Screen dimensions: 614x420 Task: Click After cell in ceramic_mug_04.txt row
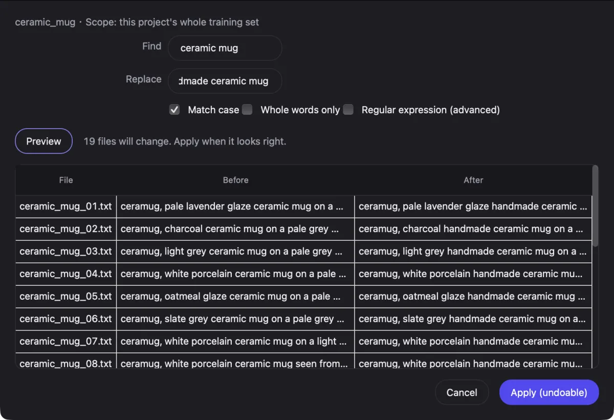point(473,274)
